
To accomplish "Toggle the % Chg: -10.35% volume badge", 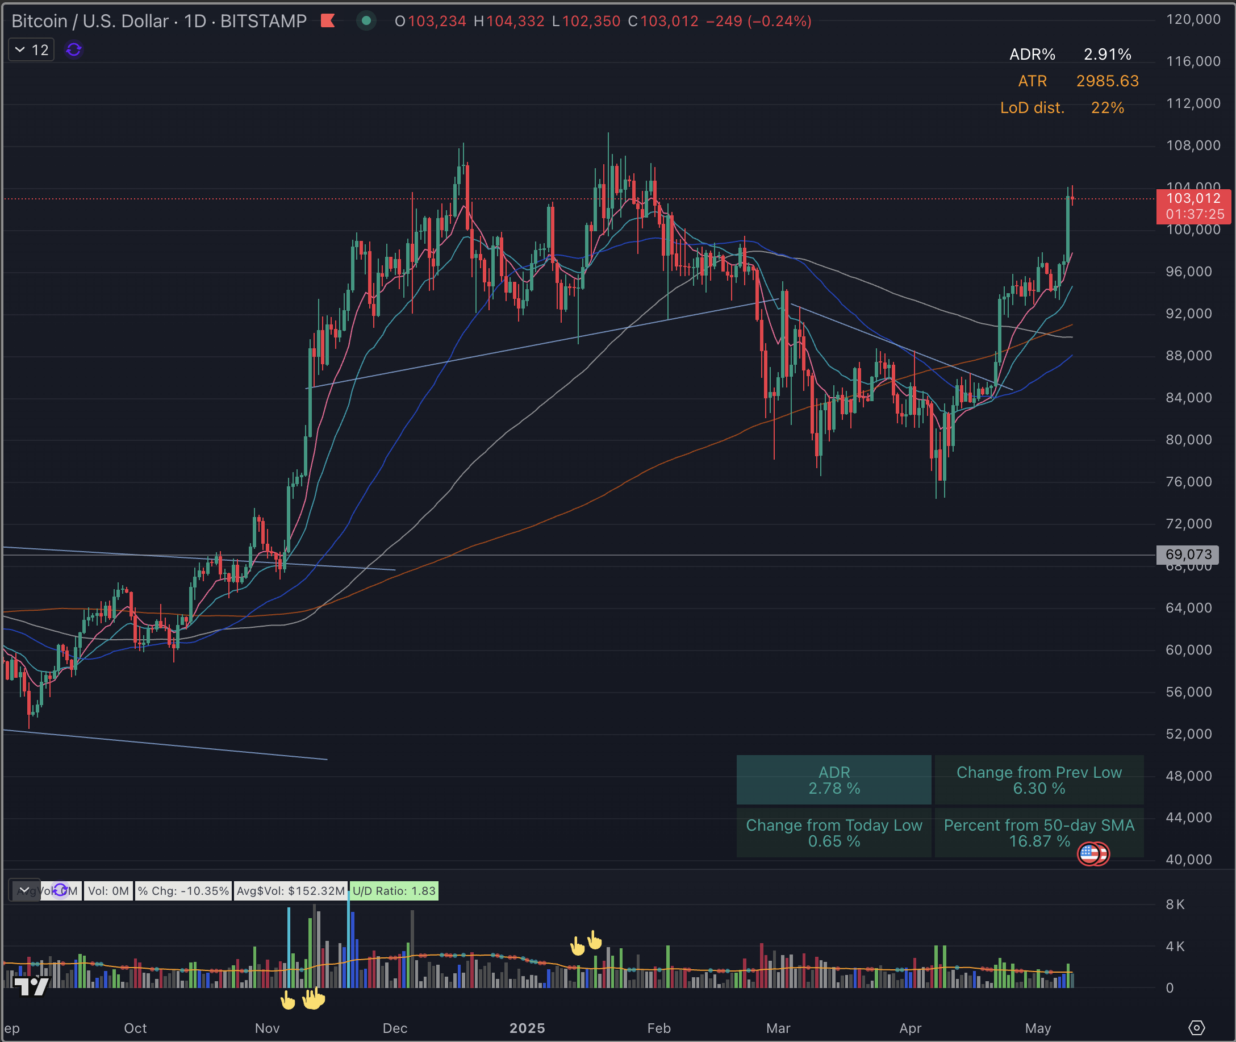I will [x=183, y=891].
